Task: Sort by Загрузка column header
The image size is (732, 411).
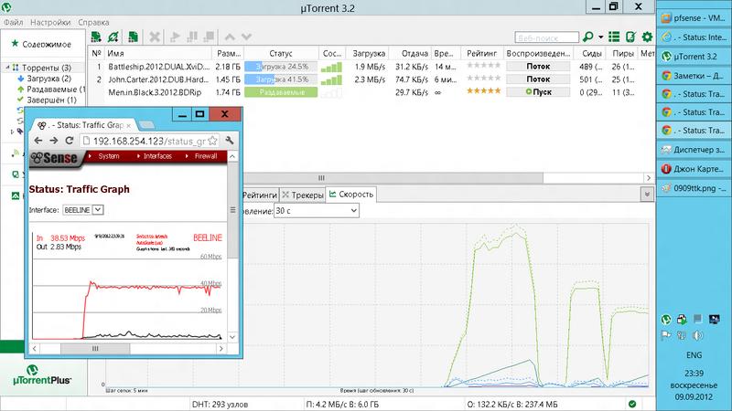Action: pos(369,54)
